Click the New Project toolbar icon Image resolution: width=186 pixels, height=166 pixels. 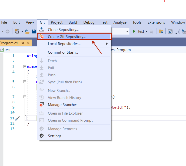click(17, 31)
